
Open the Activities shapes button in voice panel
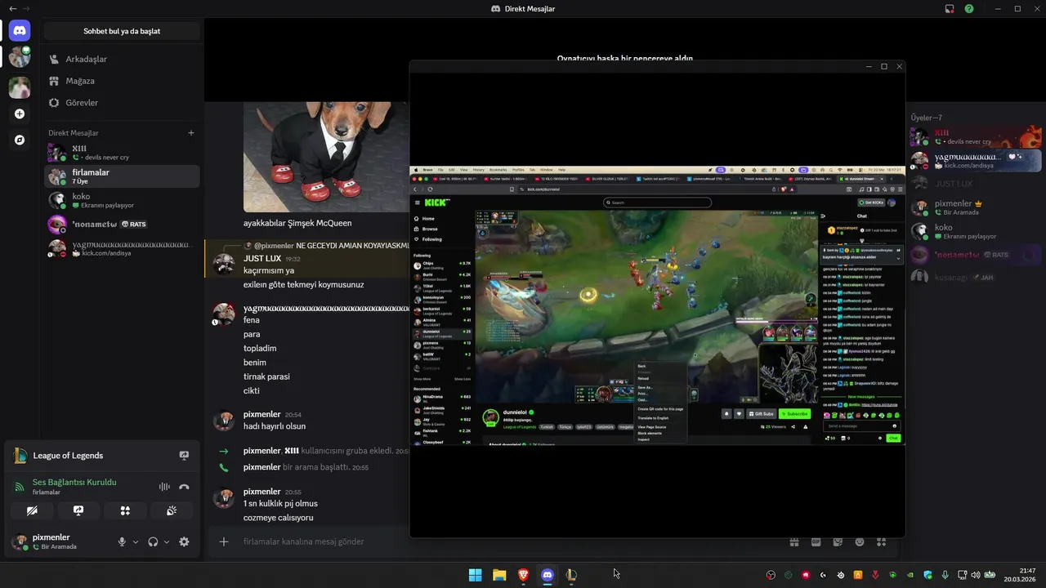tap(125, 510)
